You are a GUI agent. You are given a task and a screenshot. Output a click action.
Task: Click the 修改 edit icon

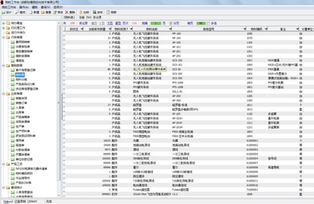(55, 12)
